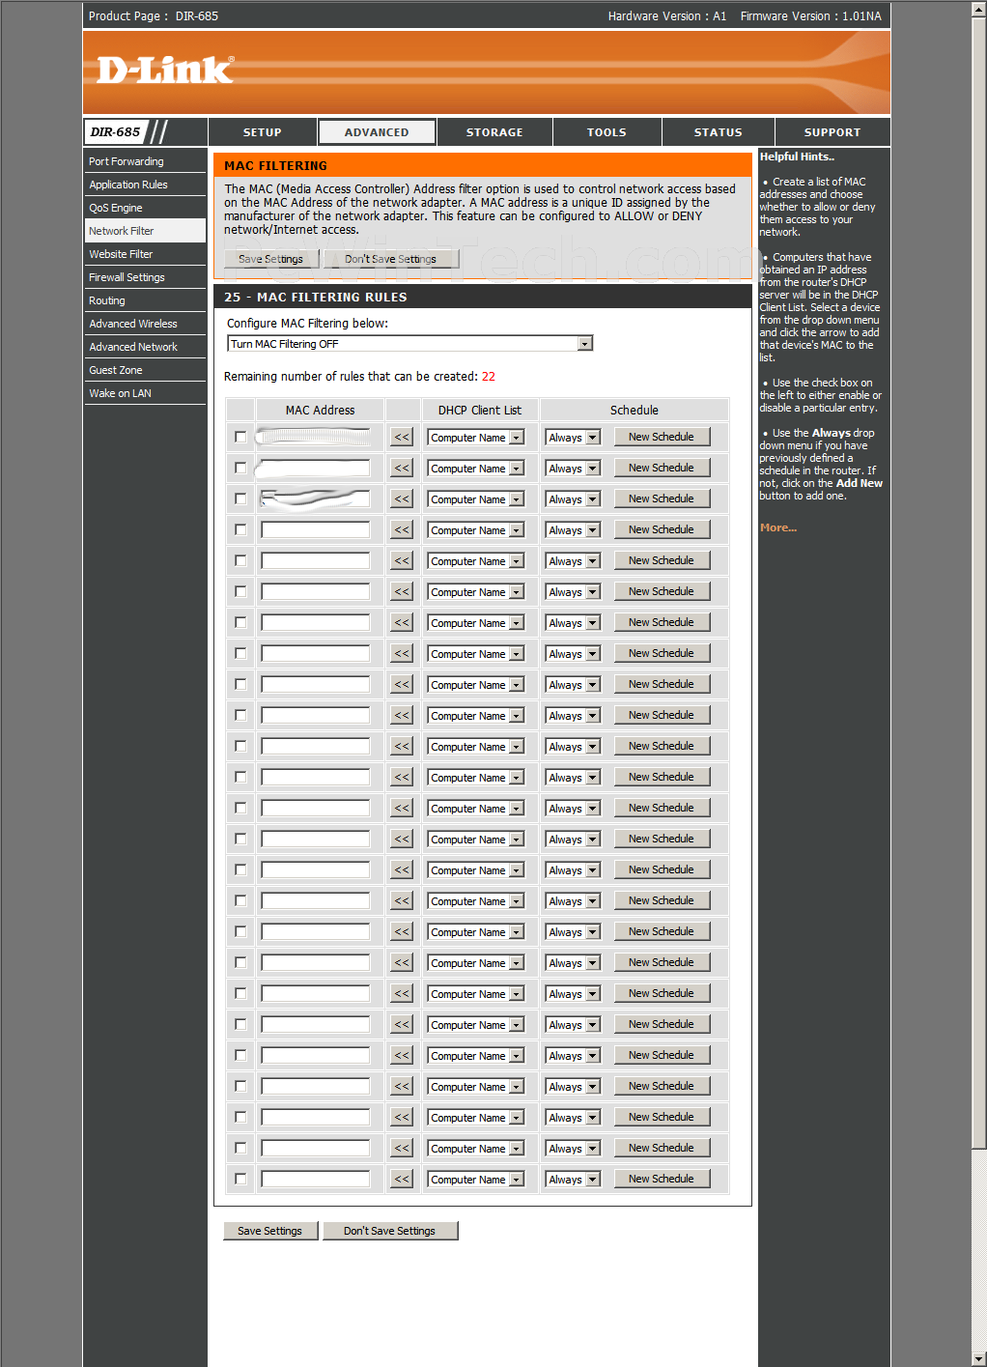Open the STATUS tab

tap(719, 132)
